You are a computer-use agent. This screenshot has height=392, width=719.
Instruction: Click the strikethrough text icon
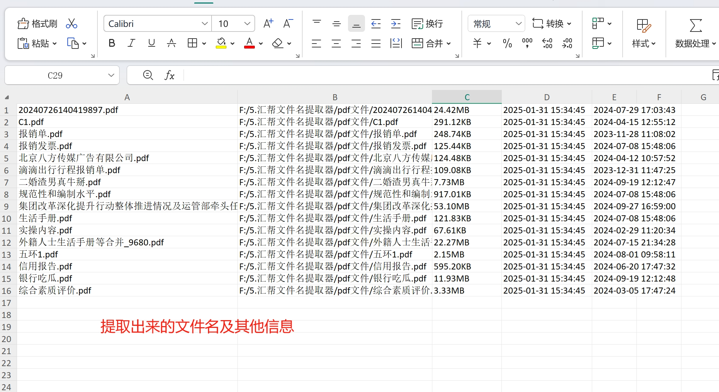click(172, 43)
